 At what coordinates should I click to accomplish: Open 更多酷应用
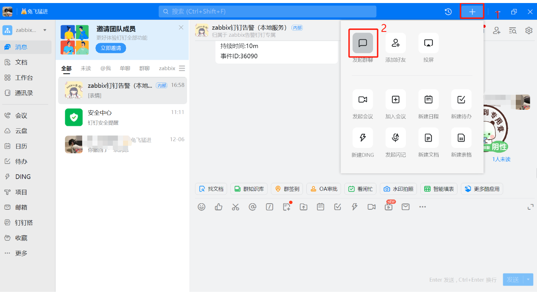482,189
